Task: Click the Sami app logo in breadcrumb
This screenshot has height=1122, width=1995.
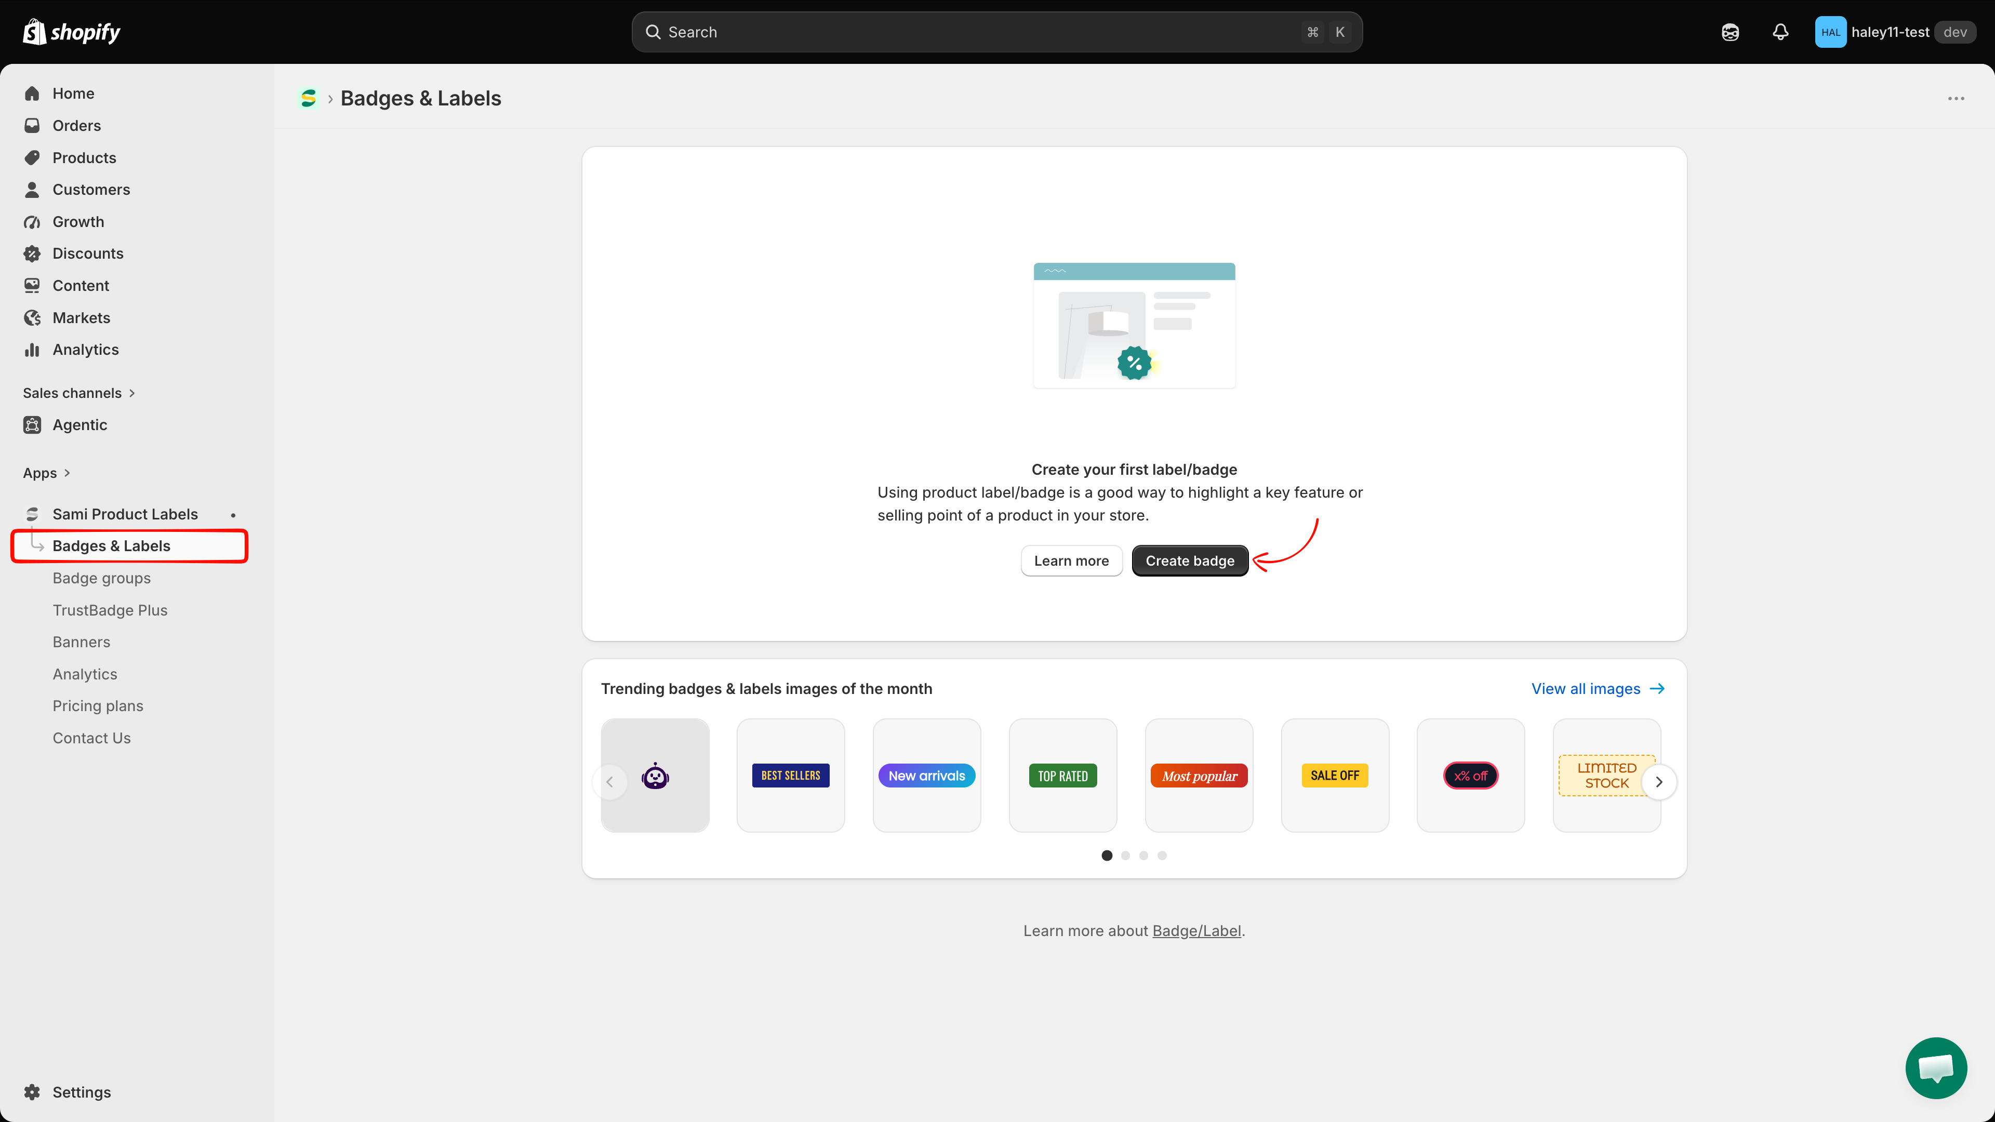Action: 308,98
